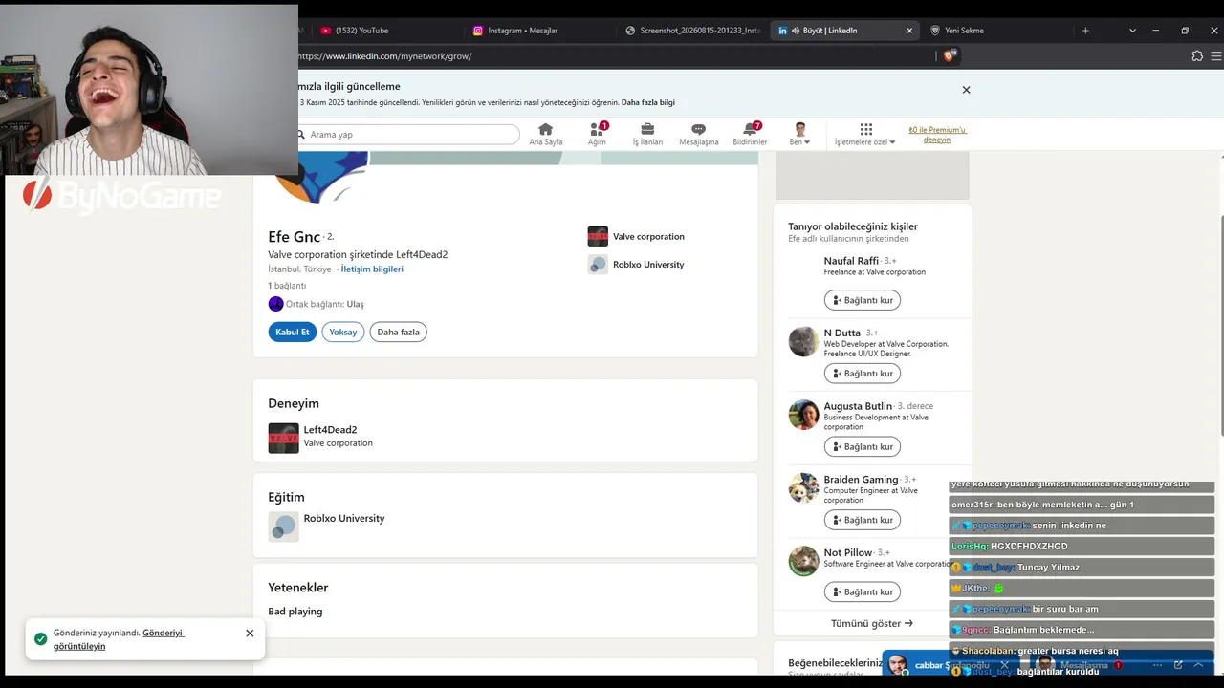Expand the Ben profile menu
The width and height of the screenshot is (1224, 688).
799,134
